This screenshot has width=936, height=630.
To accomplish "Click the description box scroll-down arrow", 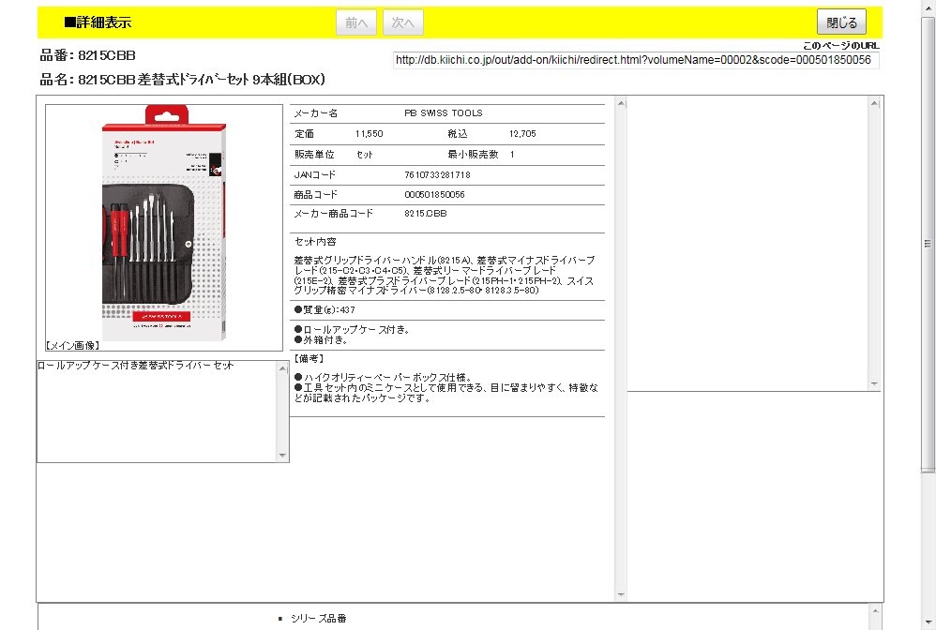I will click(283, 456).
